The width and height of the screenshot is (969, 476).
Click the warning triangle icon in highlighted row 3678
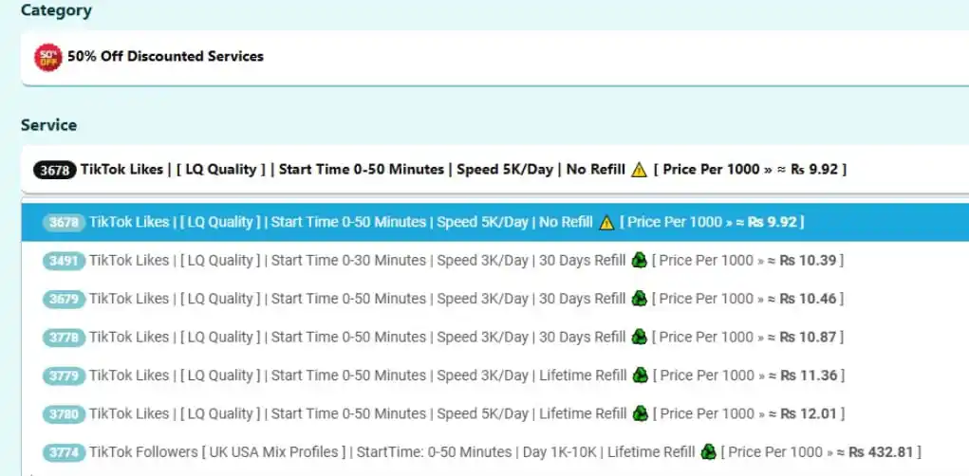(606, 223)
